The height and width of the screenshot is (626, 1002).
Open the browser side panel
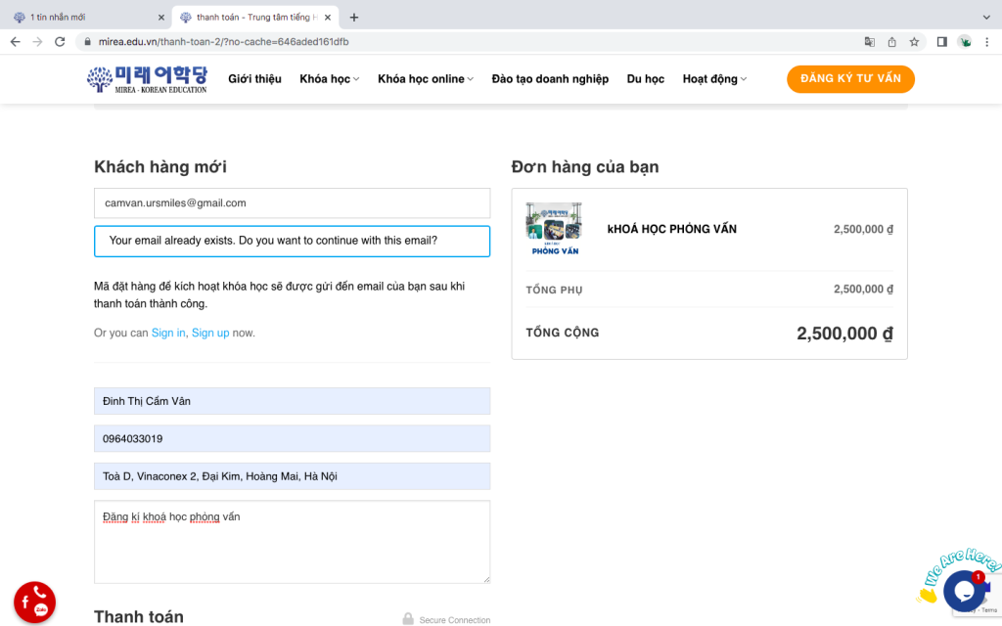tap(941, 42)
